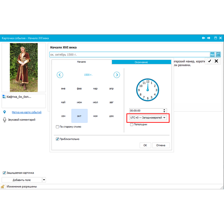This screenshot has width=224, height=224.
Task: Select the month авг
Action: coord(111,102)
